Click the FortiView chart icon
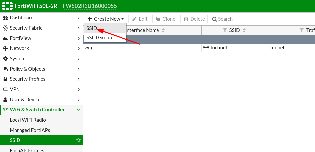 5,38
